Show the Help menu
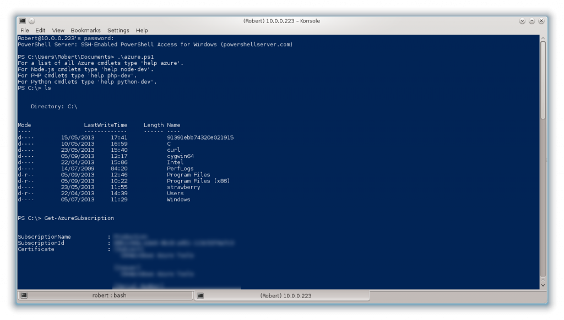This screenshot has width=564, height=320. click(x=142, y=30)
